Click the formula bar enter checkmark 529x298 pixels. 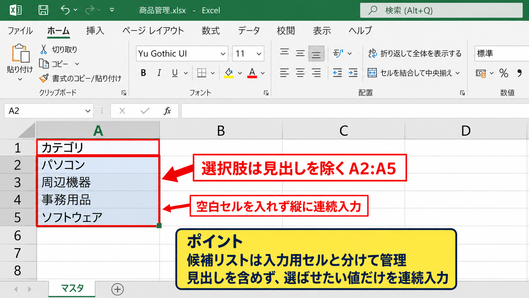click(x=145, y=111)
